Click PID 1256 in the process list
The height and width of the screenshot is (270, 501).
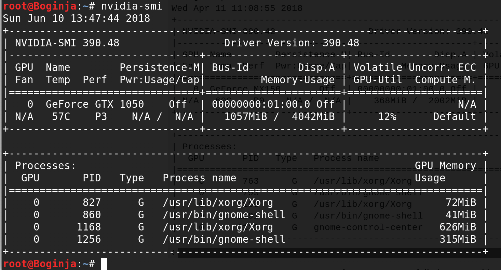point(89,239)
